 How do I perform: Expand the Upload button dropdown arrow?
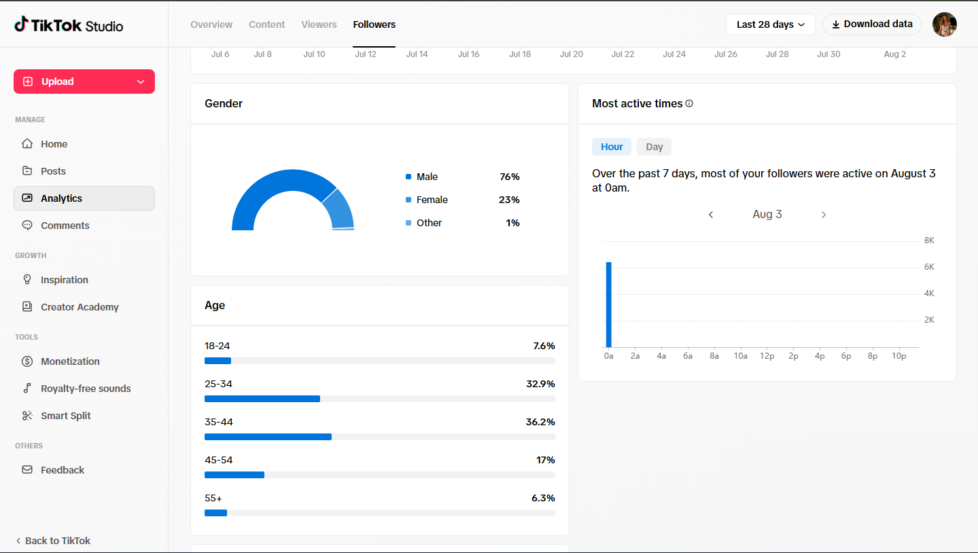point(141,82)
